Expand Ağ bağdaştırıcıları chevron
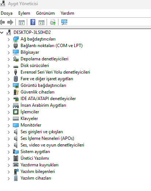The height and width of the screenshot is (191, 151). [8, 39]
